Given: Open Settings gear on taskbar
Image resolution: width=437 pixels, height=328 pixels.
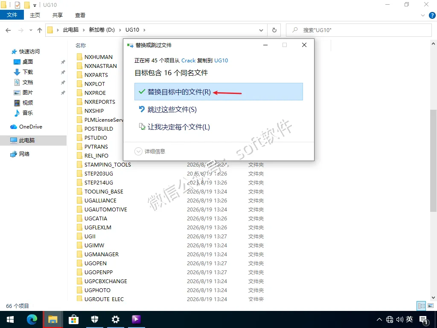Looking at the screenshot, I should (x=115, y=319).
